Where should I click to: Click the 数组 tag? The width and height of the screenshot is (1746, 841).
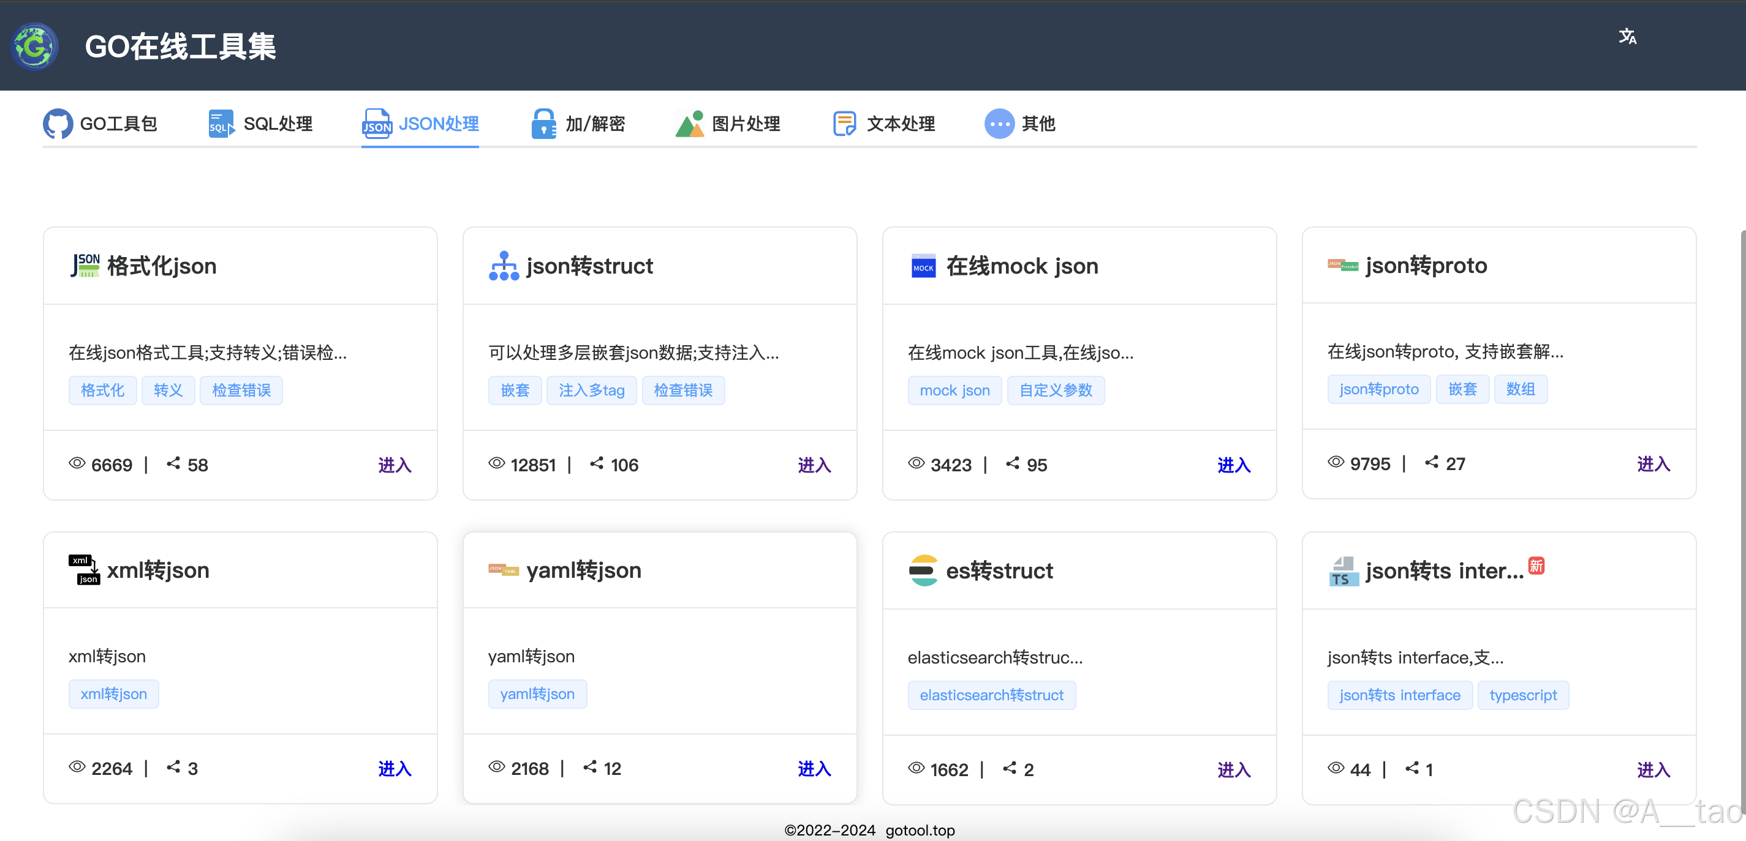(x=1521, y=389)
